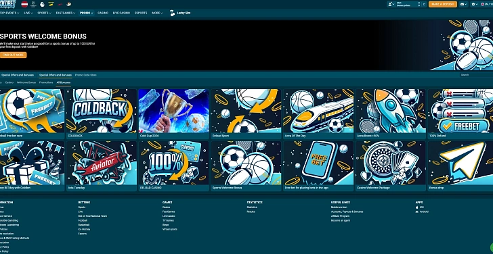Open the account profile dropdown
The image size is (493, 254).
[391, 4]
